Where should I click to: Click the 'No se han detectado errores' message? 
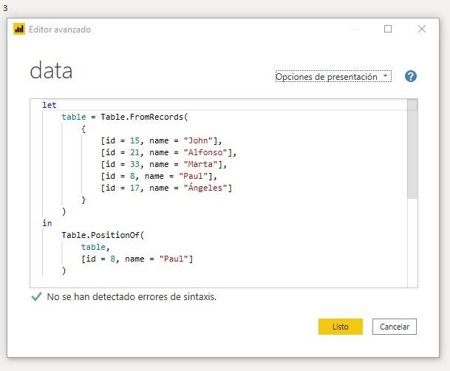pos(132,296)
